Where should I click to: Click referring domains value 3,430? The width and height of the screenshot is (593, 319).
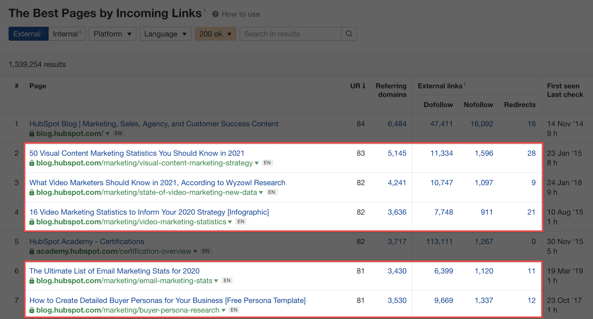click(x=397, y=271)
